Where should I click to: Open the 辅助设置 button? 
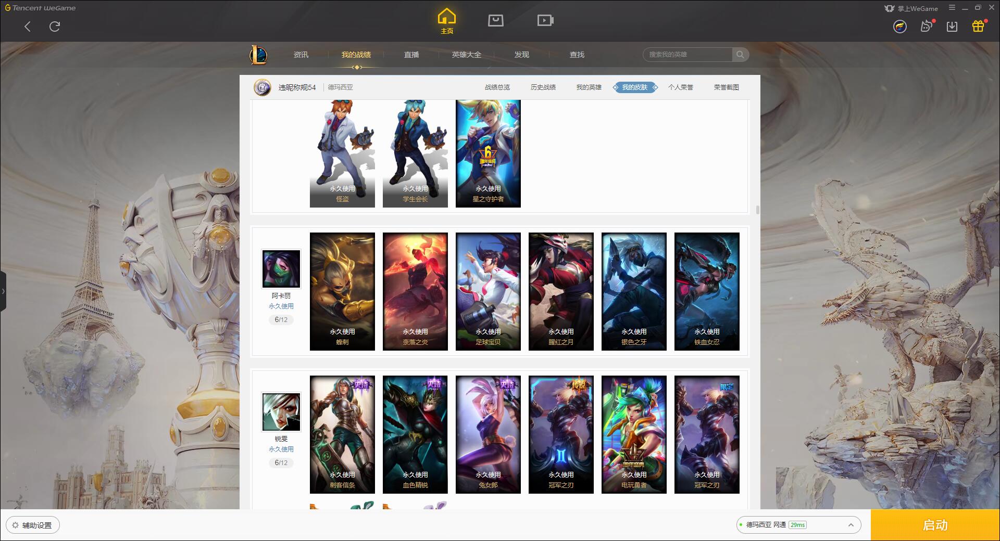click(33, 525)
